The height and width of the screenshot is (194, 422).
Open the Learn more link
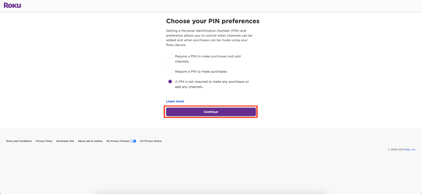click(175, 101)
